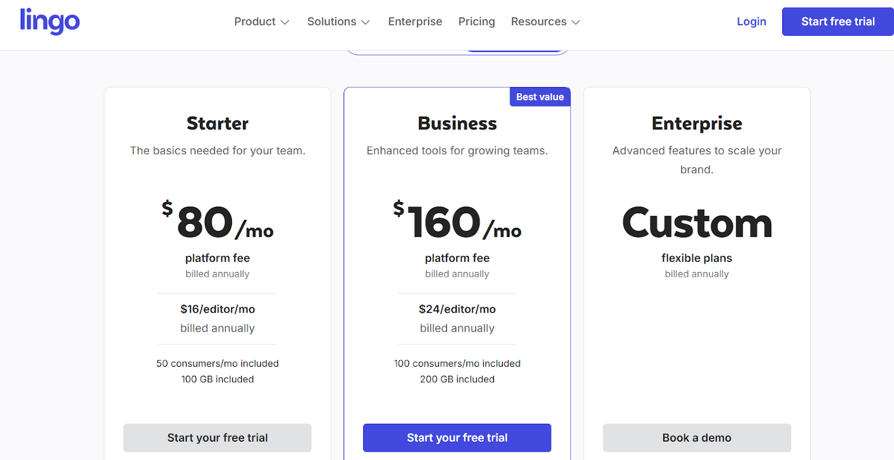Start your free trial on the Business plan
894x460 pixels.
click(457, 438)
